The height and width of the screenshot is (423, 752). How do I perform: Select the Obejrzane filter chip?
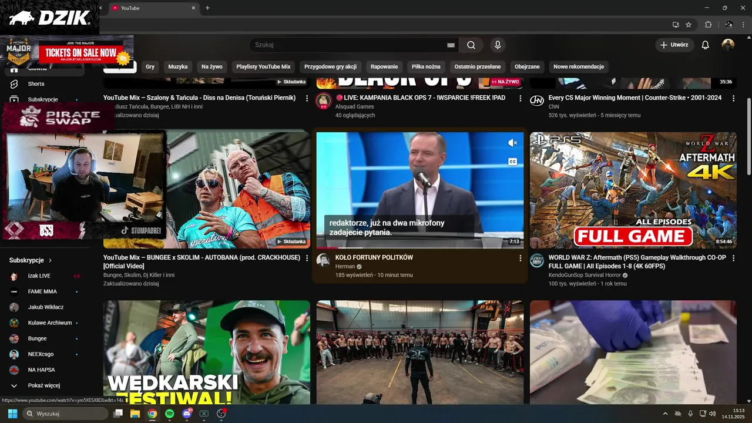527,67
